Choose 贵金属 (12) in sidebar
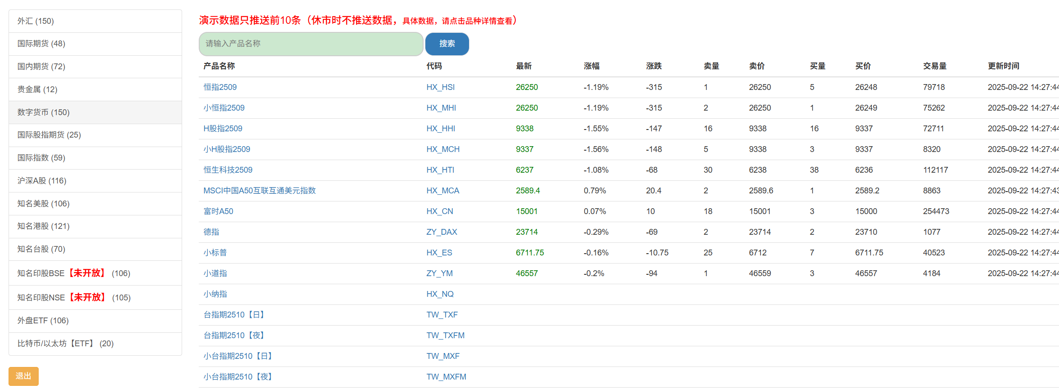 [95, 89]
